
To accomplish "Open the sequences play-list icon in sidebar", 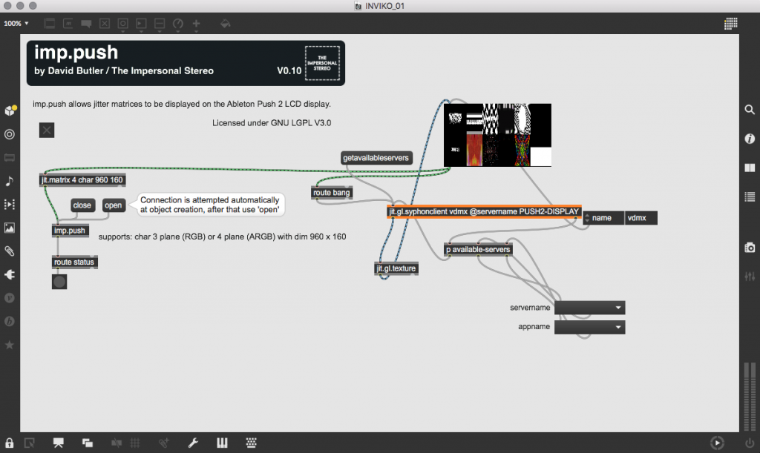I will point(9,204).
